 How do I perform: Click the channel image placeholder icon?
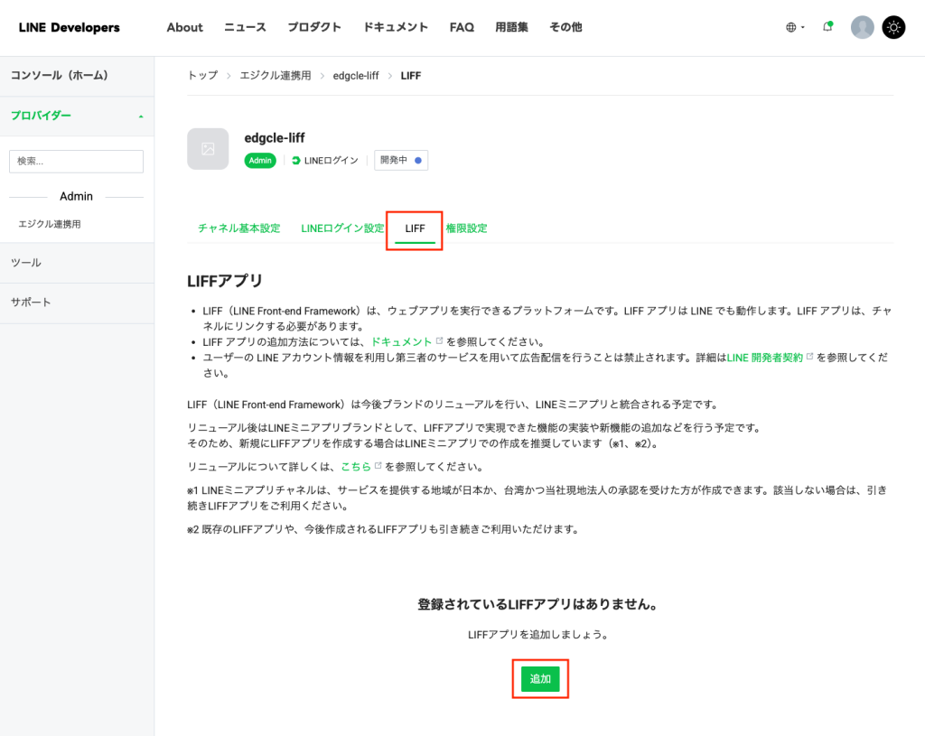[208, 149]
